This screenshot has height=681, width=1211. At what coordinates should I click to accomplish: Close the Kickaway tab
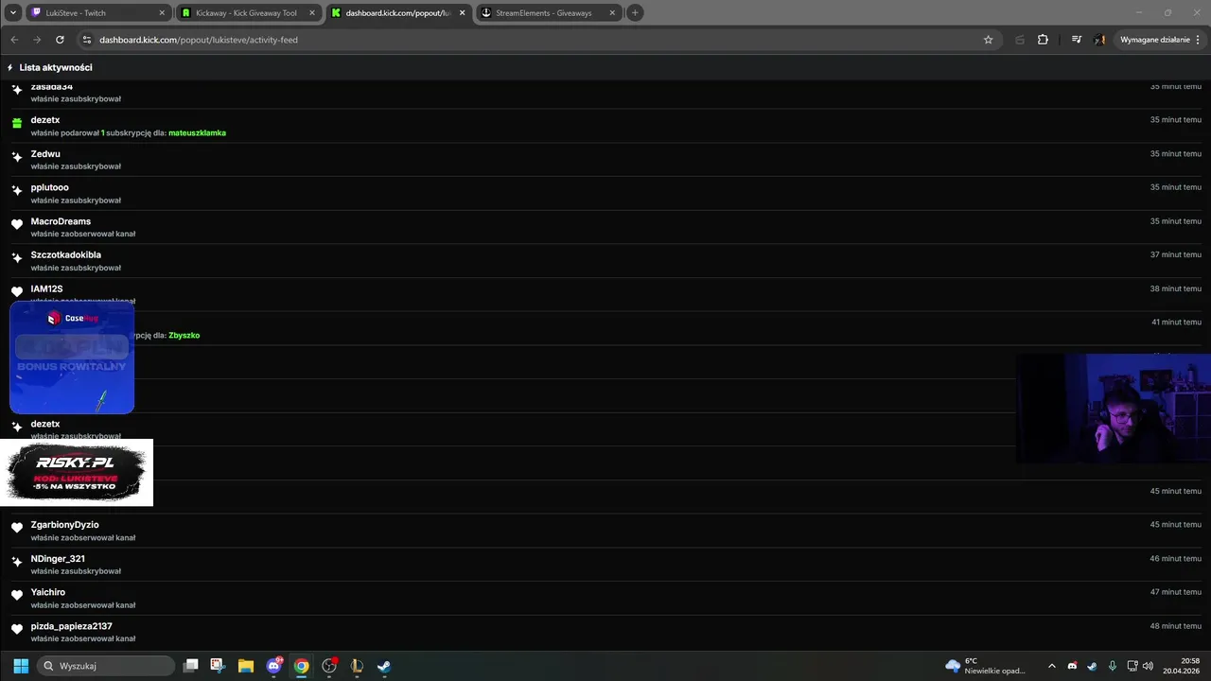(312, 13)
